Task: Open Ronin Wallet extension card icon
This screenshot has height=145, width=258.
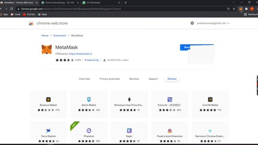Action: click(x=89, y=99)
